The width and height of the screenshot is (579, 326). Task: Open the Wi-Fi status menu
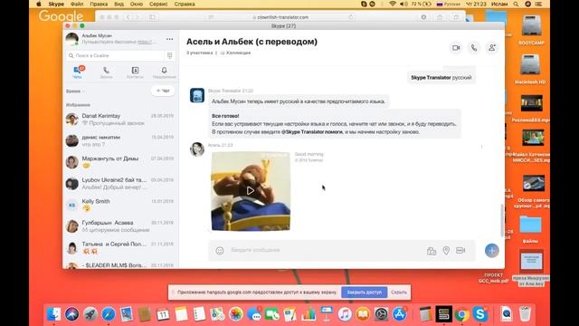point(393,4)
